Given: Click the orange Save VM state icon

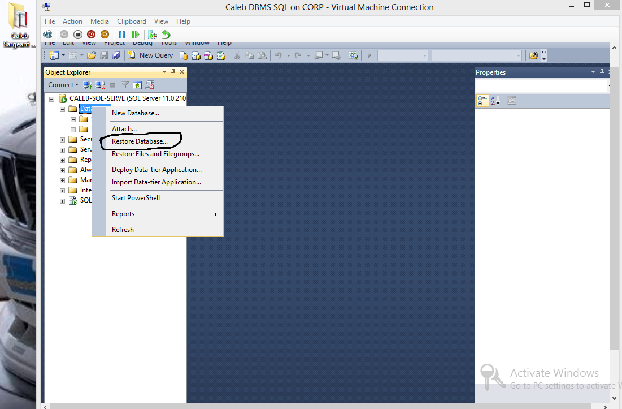Looking at the screenshot, I should tap(105, 35).
